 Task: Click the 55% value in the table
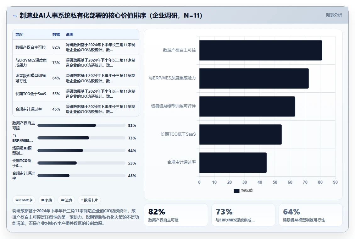click(x=56, y=94)
